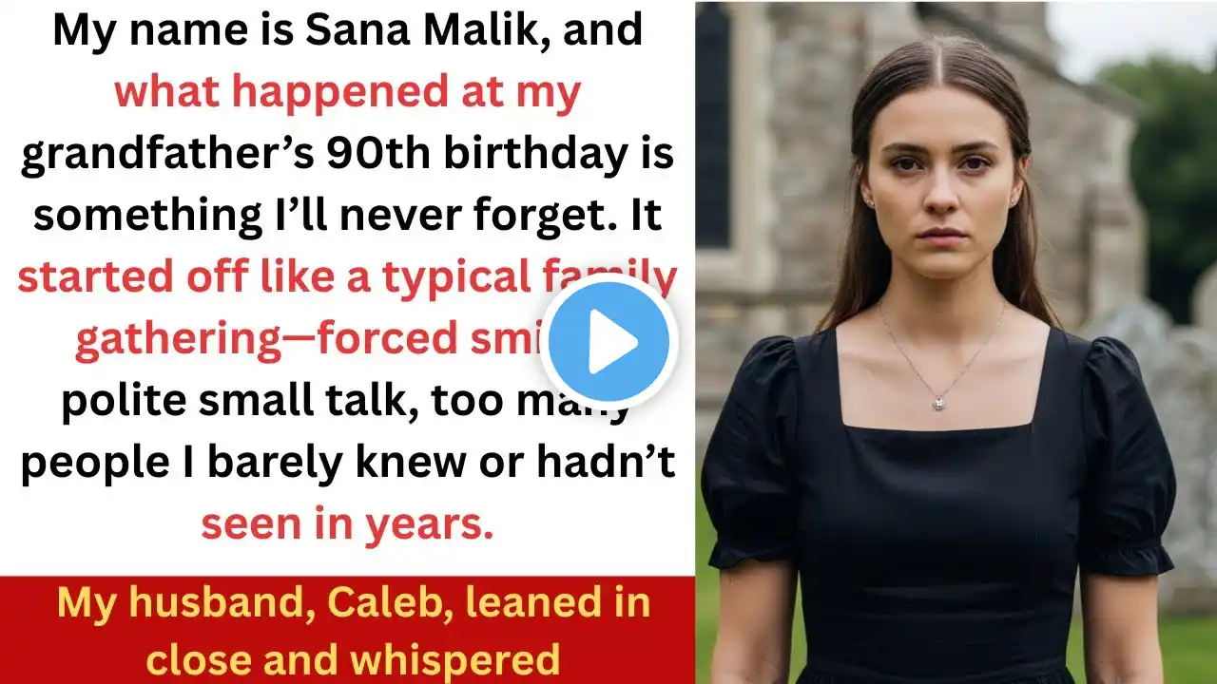Play the video with the blue play button
The image size is (1217, 684).
(608, 342)
